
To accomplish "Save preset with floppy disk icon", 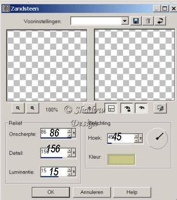I will point(136,21).
